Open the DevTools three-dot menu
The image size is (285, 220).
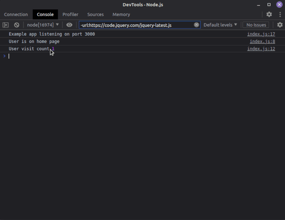tap(280, 14)
